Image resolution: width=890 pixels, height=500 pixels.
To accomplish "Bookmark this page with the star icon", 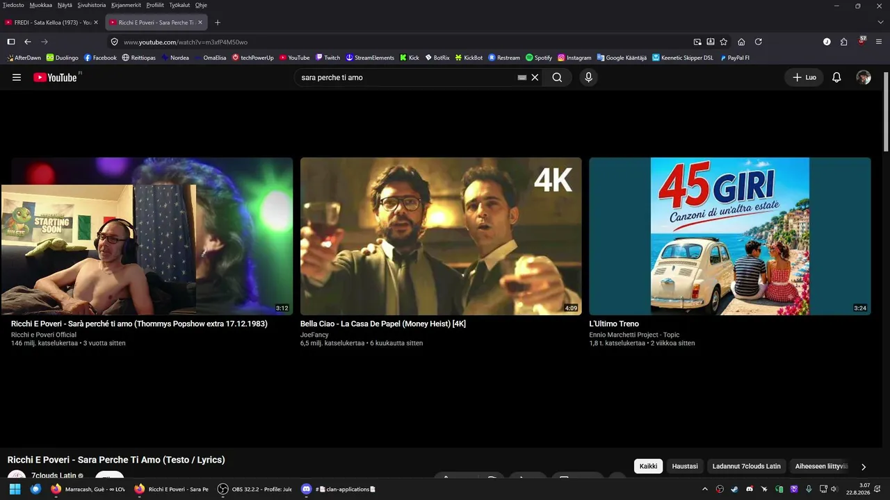I will coord(724,42).
